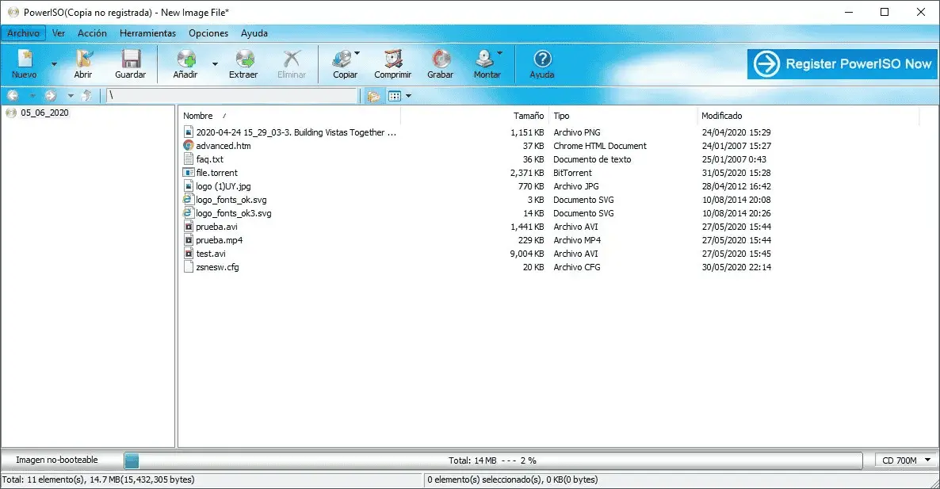Open the back history dropdown arrow
Viewport: 940px width, 489px height.
click(x=33, y=96)
